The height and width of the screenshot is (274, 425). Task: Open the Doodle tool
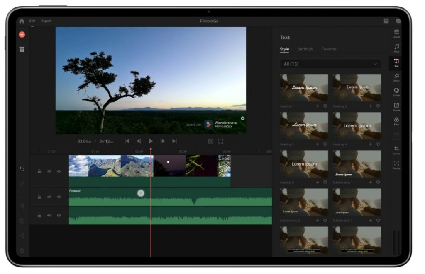(396, 106)
